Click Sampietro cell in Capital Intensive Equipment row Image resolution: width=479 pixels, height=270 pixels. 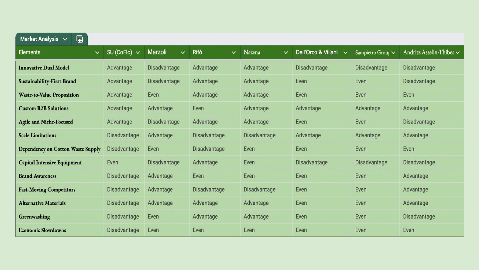click(x=376, y=163)
